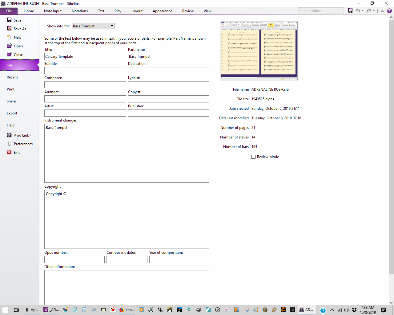Click the Lyricist input field
Screen dimensions: 394x315
[169, 85]
